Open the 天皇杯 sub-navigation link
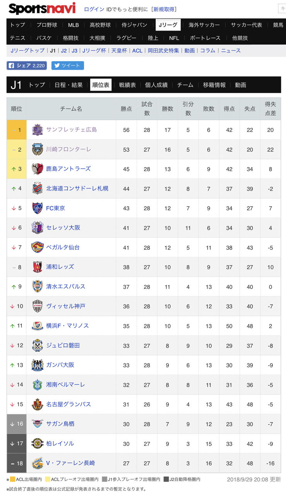286x495 pixels. (119, 51)
